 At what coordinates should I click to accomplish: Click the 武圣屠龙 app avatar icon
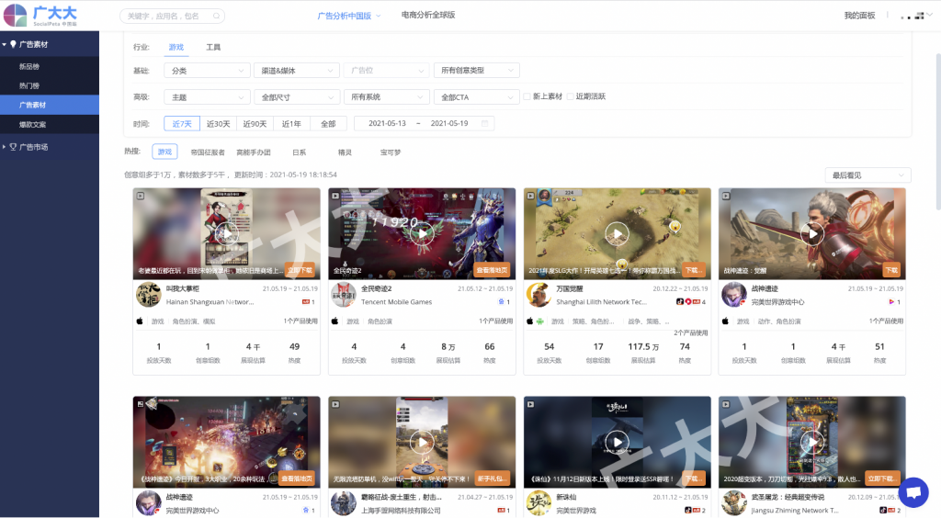tap(733, 503)
